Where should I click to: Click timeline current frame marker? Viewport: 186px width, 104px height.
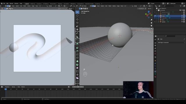[6, 89]
